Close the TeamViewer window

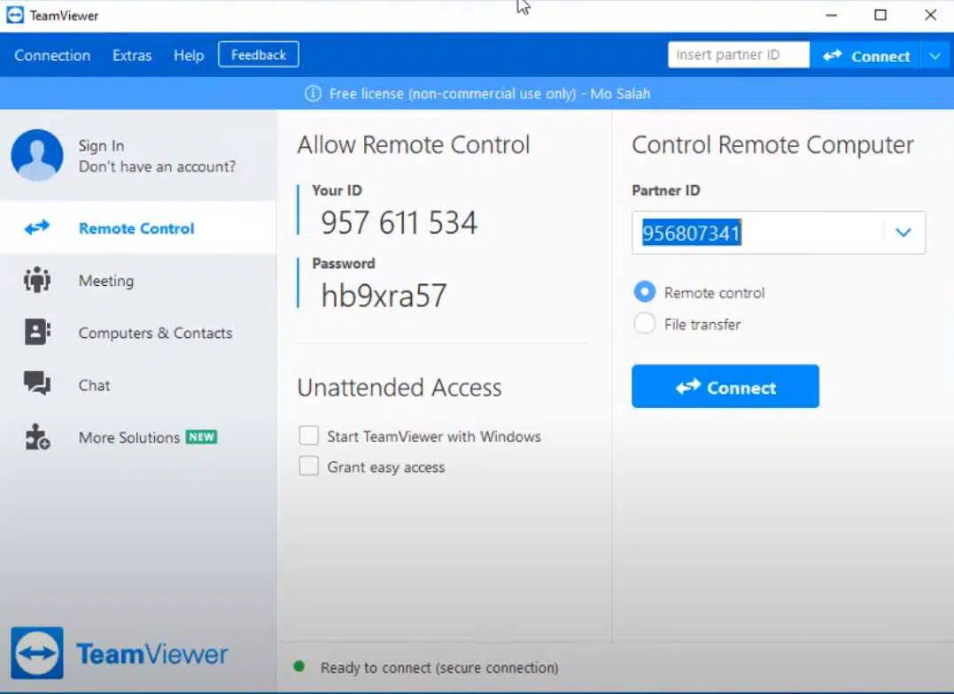(x=930, y=15)
